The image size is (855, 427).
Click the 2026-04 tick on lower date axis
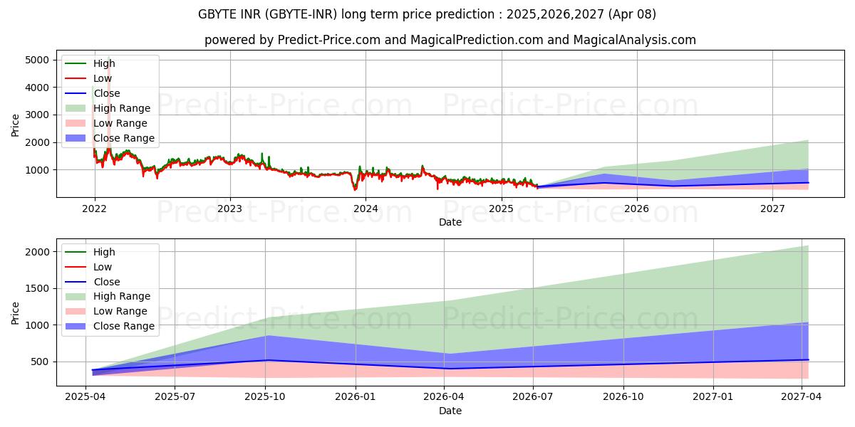coord(444,397)
